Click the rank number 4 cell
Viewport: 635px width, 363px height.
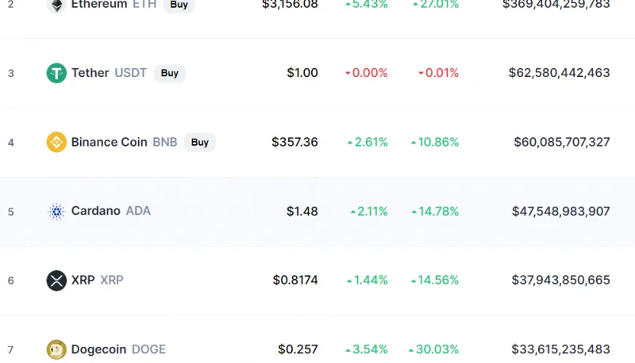pyautogui.click(x=11, y=143)
